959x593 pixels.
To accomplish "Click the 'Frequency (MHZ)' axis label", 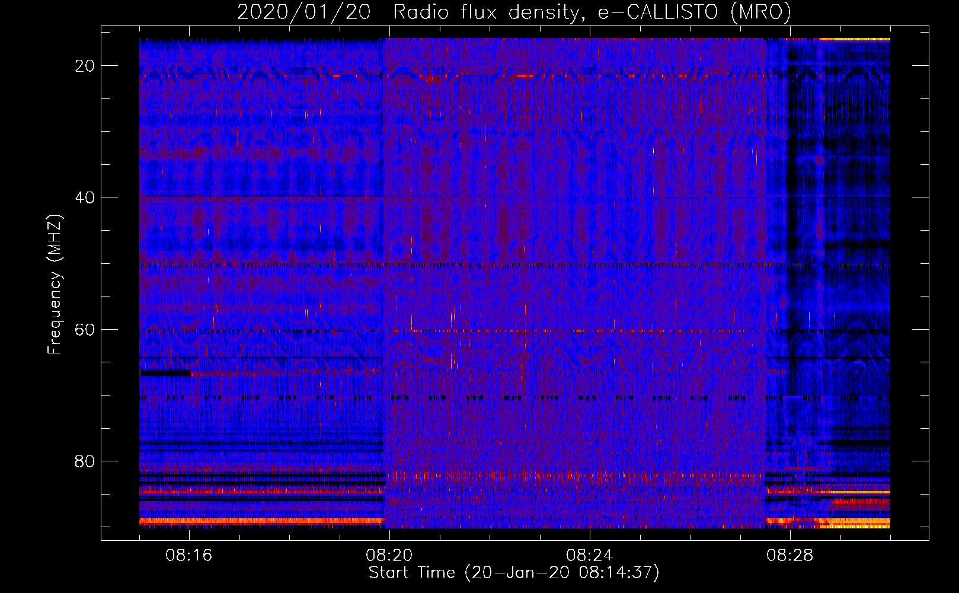I will (55, 284).
